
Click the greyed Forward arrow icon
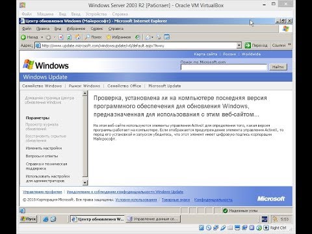pyautogui.click(x=48, y=37)
